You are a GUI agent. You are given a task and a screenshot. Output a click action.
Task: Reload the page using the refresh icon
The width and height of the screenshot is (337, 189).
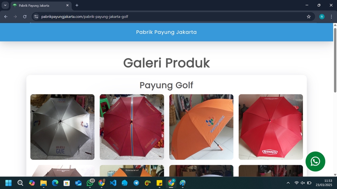click(x=25, y=16)
